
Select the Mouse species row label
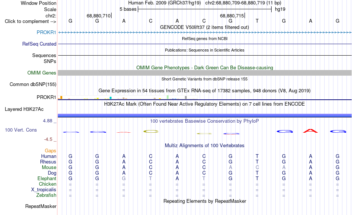[49, 168]
